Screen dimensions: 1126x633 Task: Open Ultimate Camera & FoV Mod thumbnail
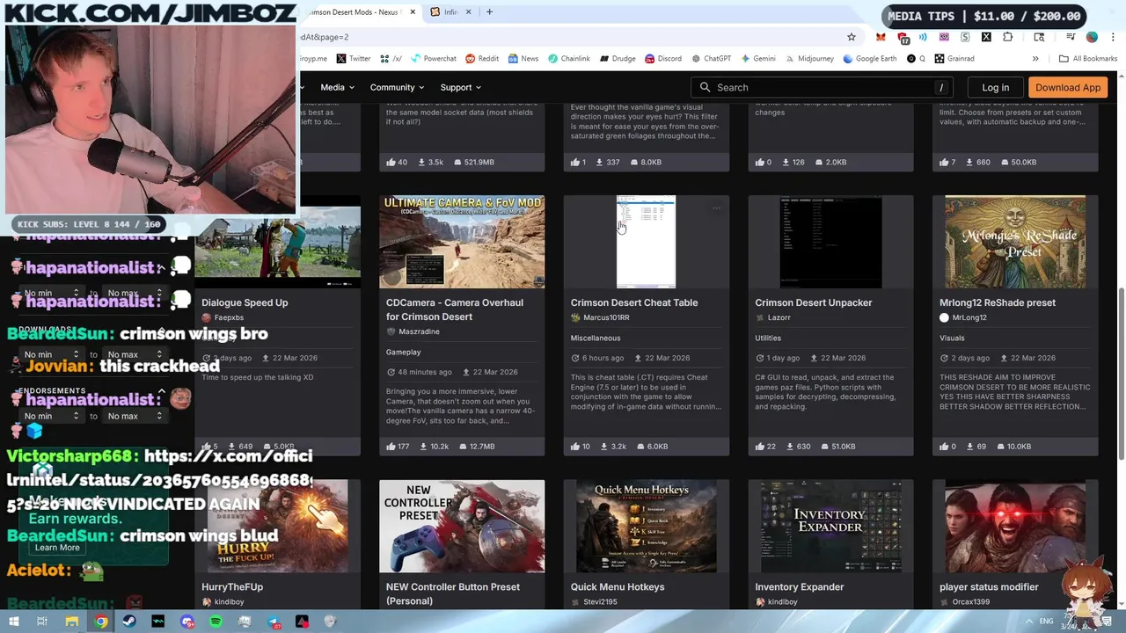tap(462, 242)
